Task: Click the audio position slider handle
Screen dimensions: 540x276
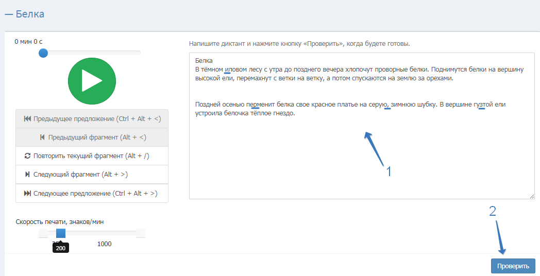Action: pos(43,53)
